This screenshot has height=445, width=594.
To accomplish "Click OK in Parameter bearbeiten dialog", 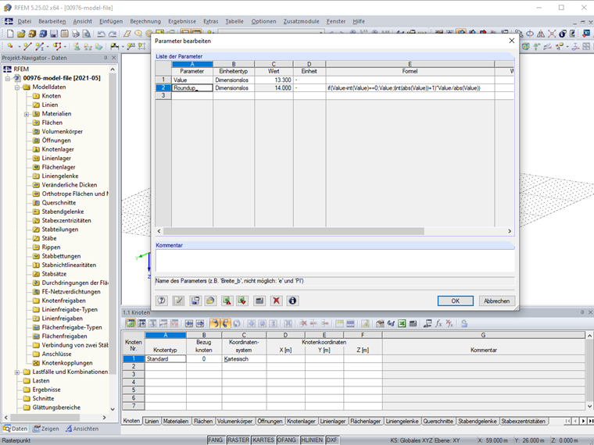I will click(x=456, y=301).
